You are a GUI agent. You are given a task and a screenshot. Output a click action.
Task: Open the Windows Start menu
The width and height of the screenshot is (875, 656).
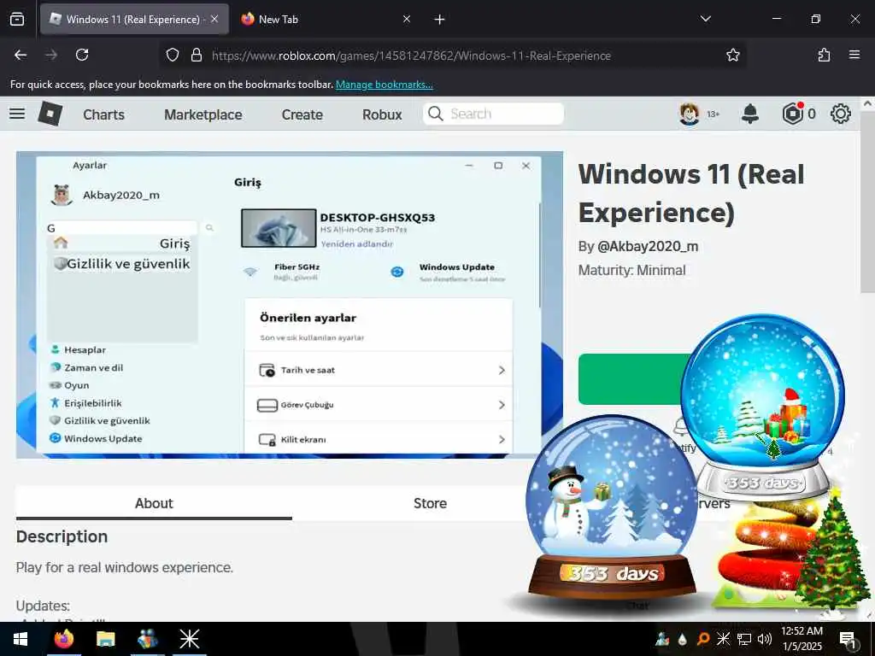21,639
